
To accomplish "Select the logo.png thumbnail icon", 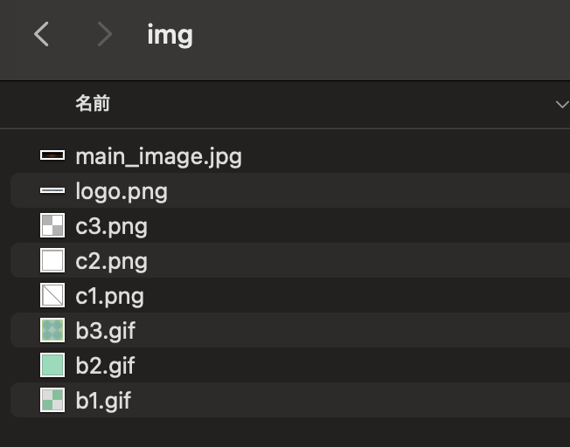I will 52,190.
